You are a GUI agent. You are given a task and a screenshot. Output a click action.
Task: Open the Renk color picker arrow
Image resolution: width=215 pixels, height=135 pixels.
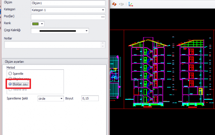(x=42, y=24)
